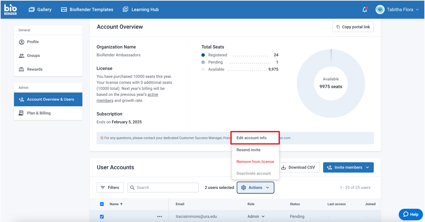The image size is (425, 222).
Task: Click the '2 users selected' text
Action: point(219,188)
